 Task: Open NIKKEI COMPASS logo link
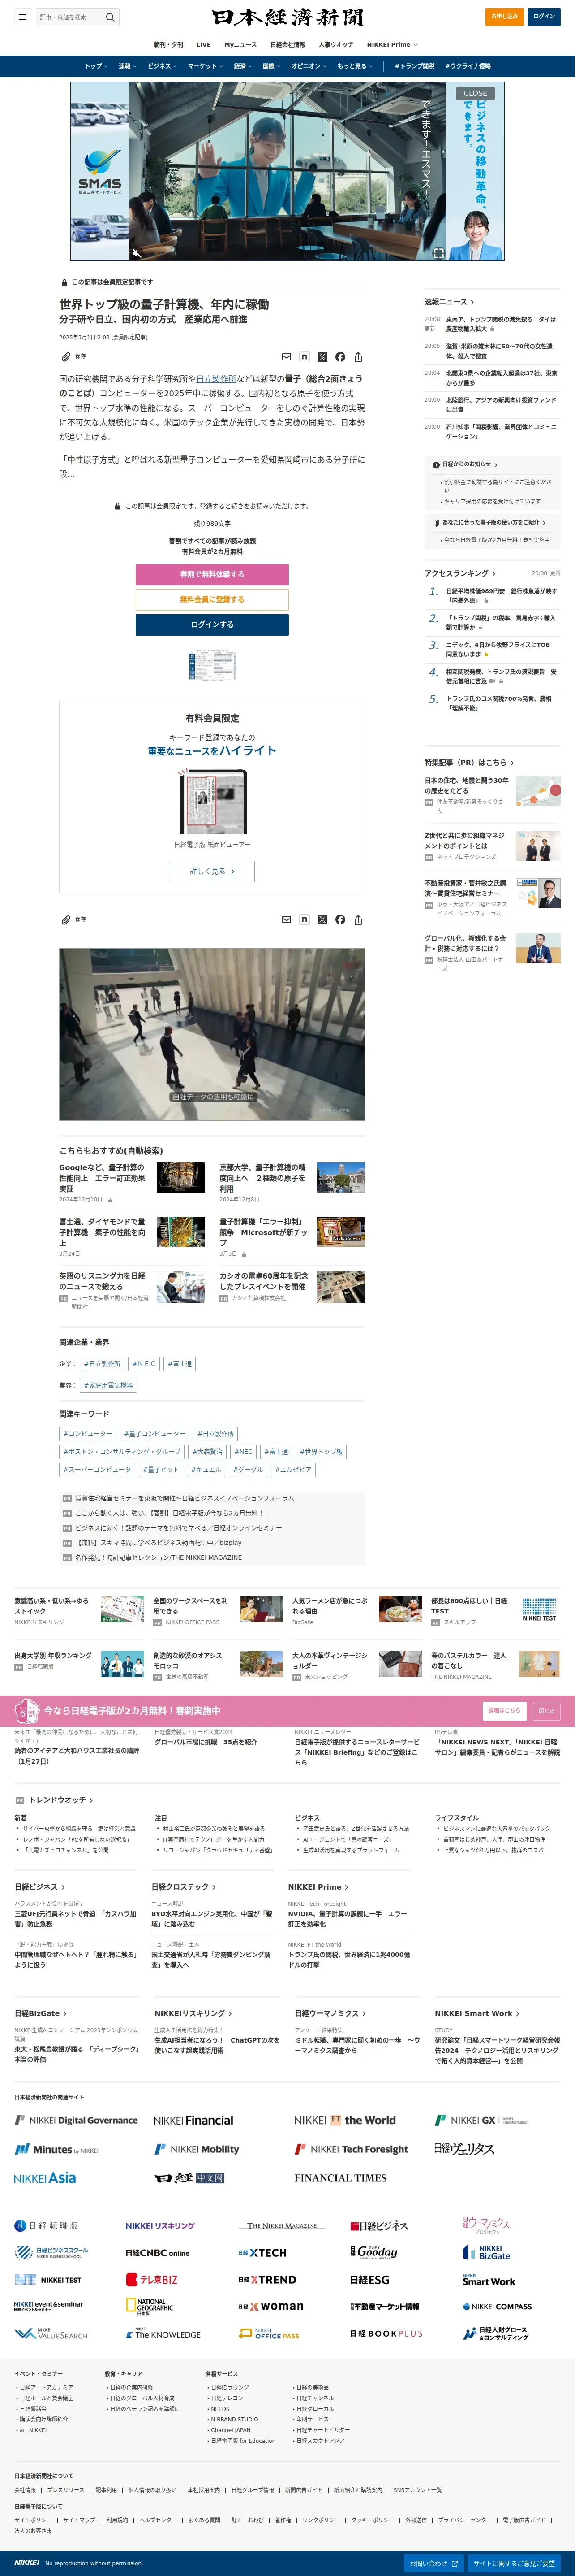pos(497,2307)
